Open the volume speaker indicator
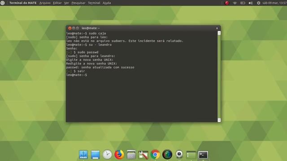The height and width of the screenshot is (161, 287). [251, 3]
